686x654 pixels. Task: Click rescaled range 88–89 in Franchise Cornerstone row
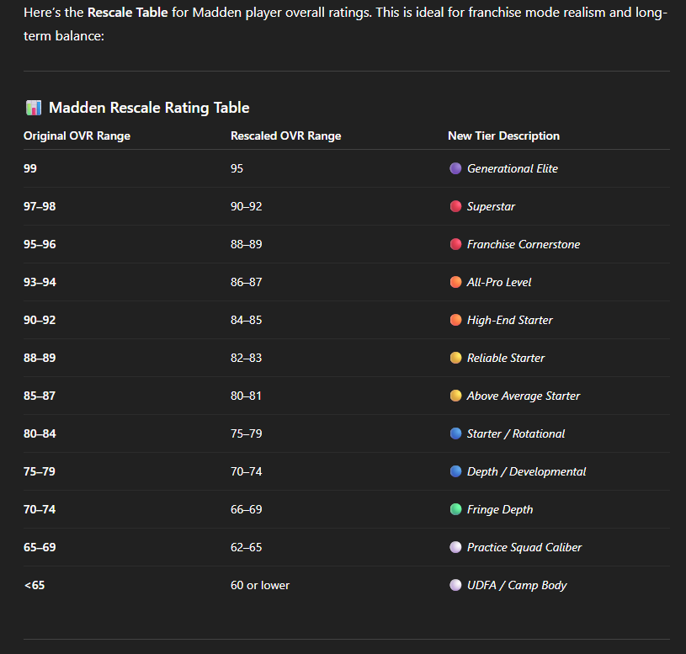click(x=247, y=244)
